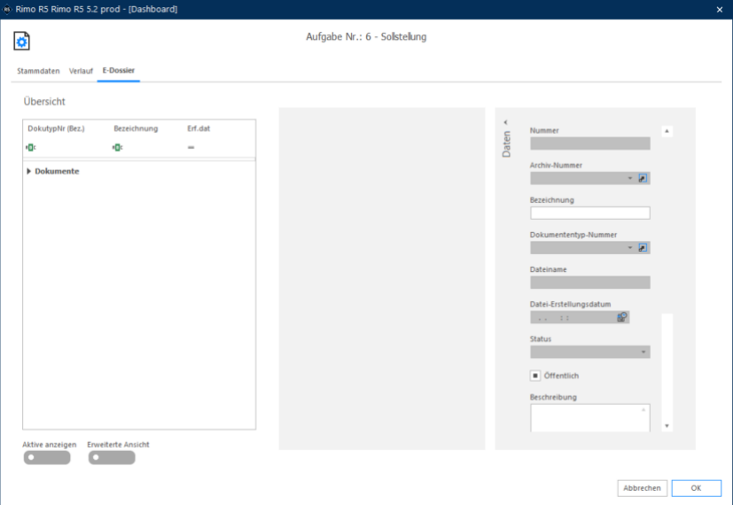Open the Dokumententyp-Nummer dropdown arrow
The image size is (733, 505).
629,248
